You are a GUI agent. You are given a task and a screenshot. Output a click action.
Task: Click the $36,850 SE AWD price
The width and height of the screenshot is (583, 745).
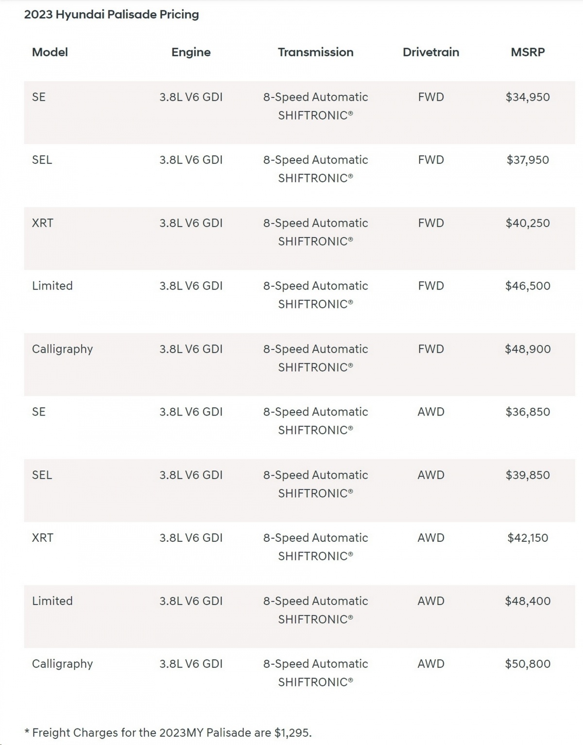coord(528,412)
